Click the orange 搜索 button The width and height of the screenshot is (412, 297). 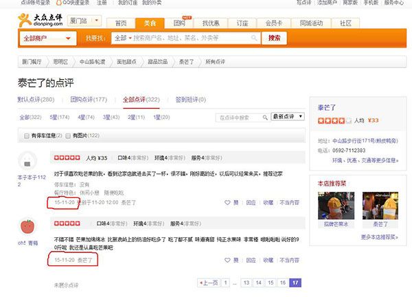pos(274,38)
